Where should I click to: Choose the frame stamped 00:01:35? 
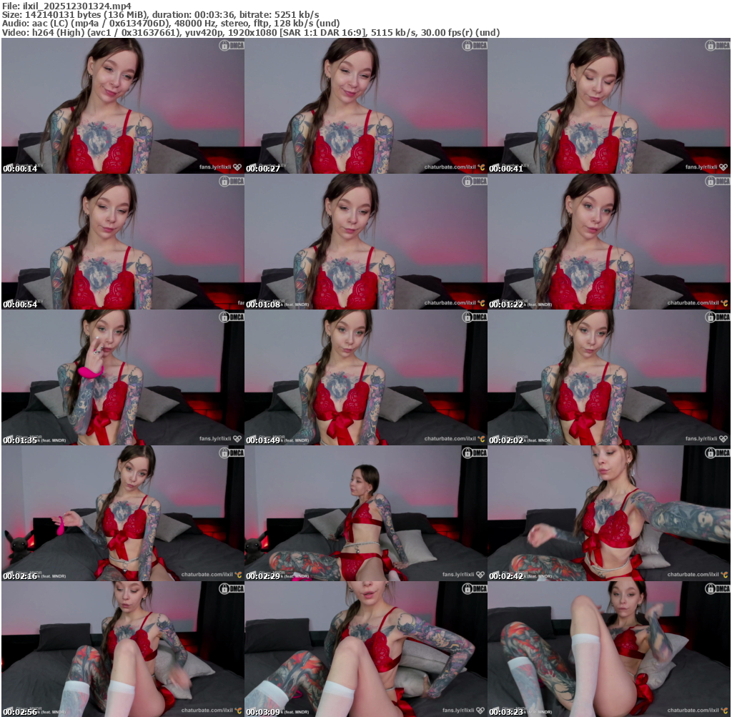coord(123,377)
